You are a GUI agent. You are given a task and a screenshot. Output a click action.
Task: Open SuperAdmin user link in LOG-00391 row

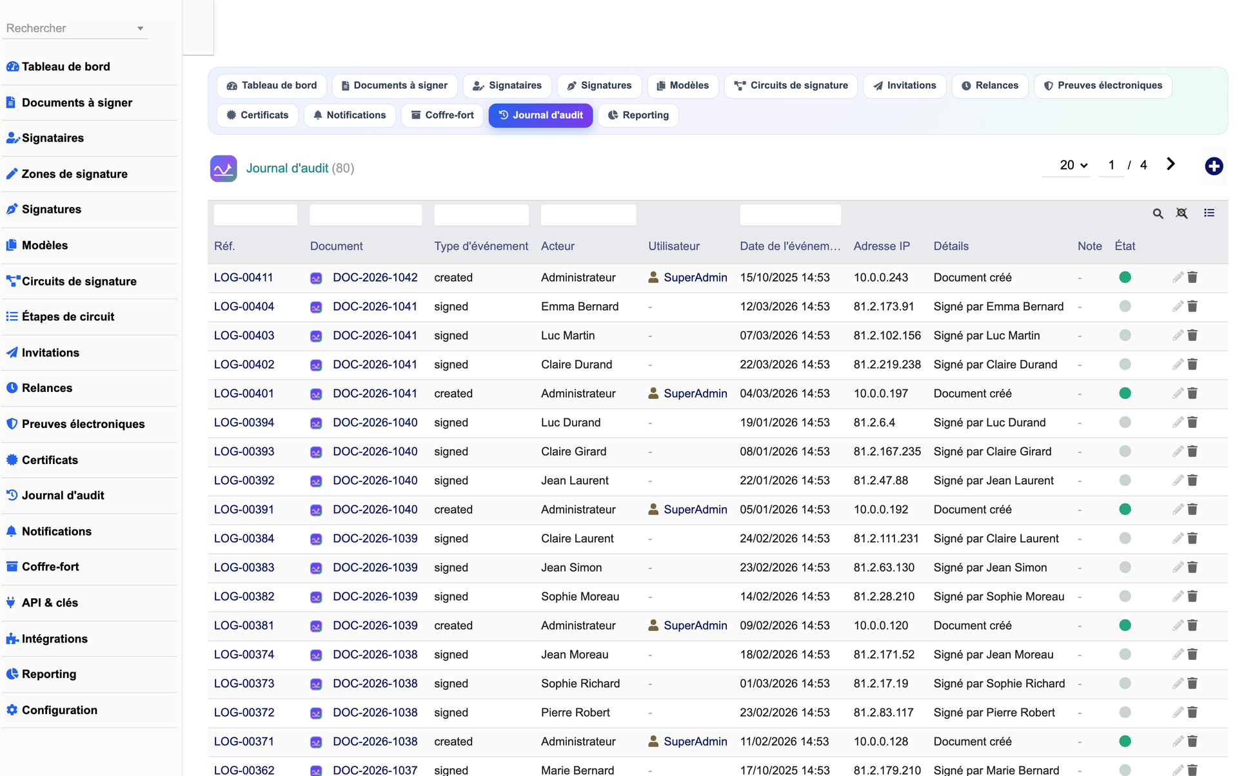pos(695,509)
